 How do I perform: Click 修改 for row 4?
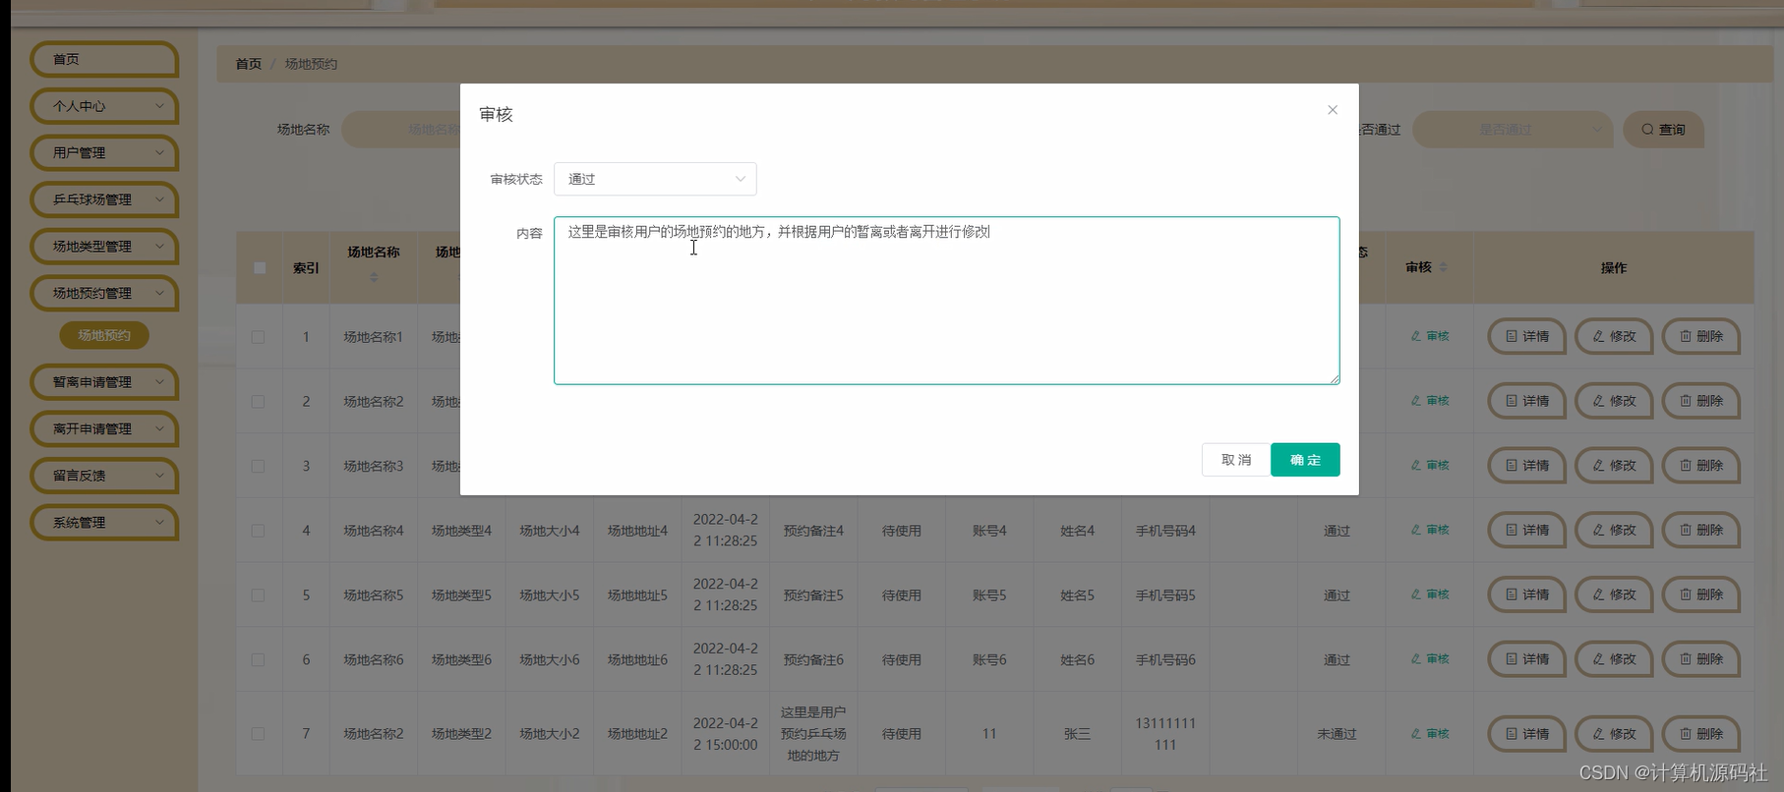(1614, 531)
